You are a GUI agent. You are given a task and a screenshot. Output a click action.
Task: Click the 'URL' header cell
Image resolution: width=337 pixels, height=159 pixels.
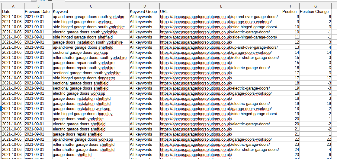click(221, 11)
